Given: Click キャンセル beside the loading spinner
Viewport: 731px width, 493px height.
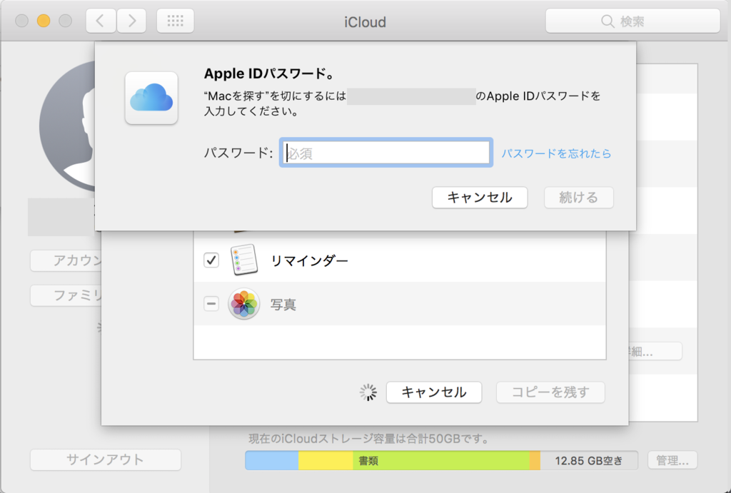Looking at the screenshot, I should (x=434, y=392).
